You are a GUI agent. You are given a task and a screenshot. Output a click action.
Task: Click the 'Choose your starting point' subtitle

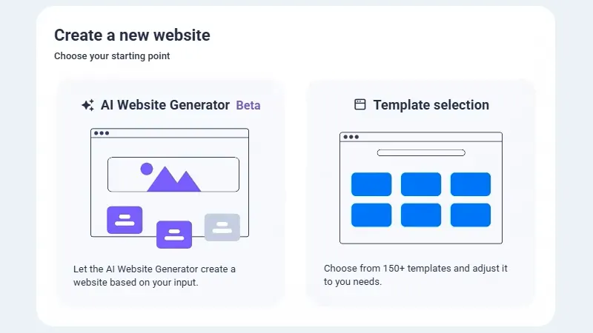point(112,56)
